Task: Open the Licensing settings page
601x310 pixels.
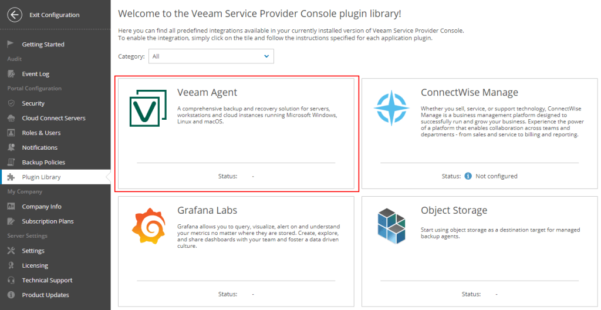Action: click(x=35, y=265)
